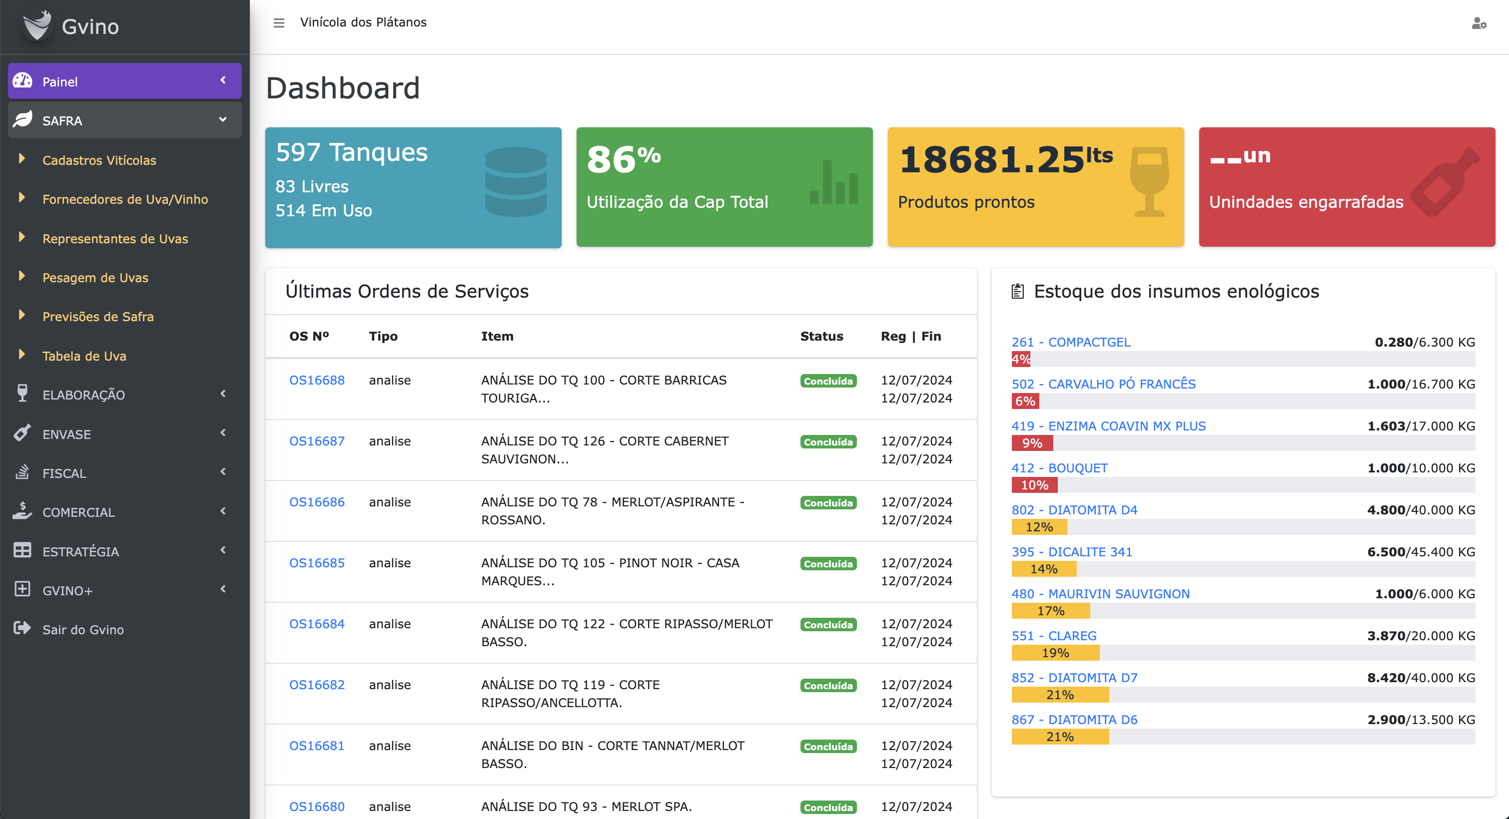
Task: Click the Painel dashboard gauge icon
Action: [23, 81]
